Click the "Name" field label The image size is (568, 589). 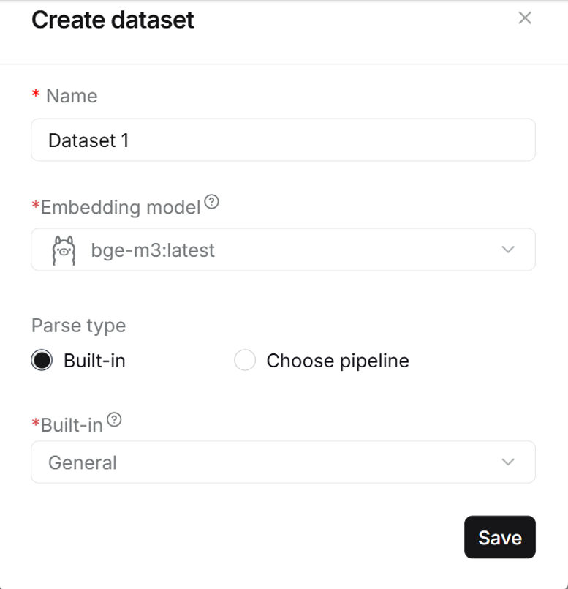pyautogui.click(x=71, y=96)
